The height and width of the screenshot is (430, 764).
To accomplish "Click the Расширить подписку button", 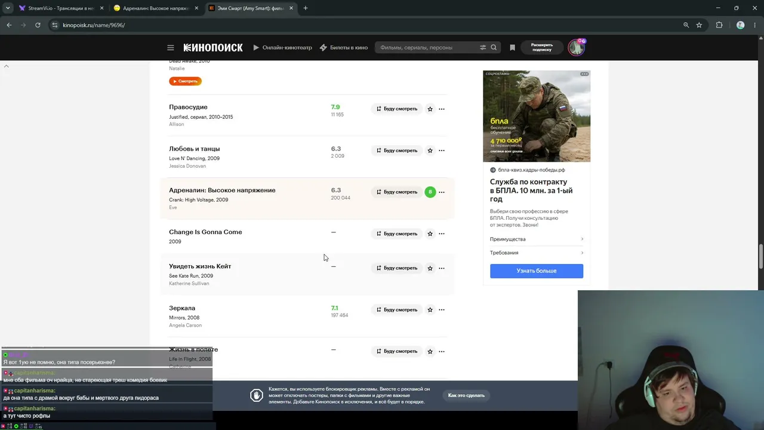I will point(542,48).
